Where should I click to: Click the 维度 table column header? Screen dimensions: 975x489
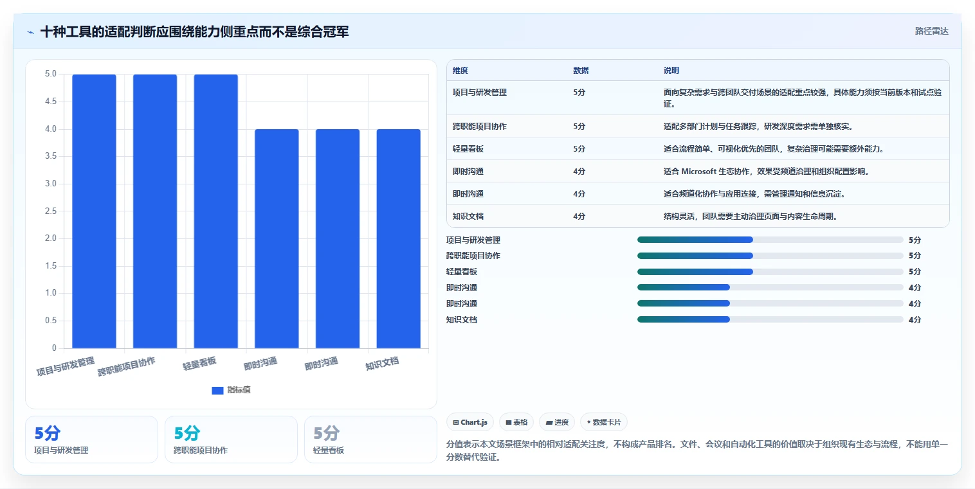pyautogui.click(x=460, y=71)
